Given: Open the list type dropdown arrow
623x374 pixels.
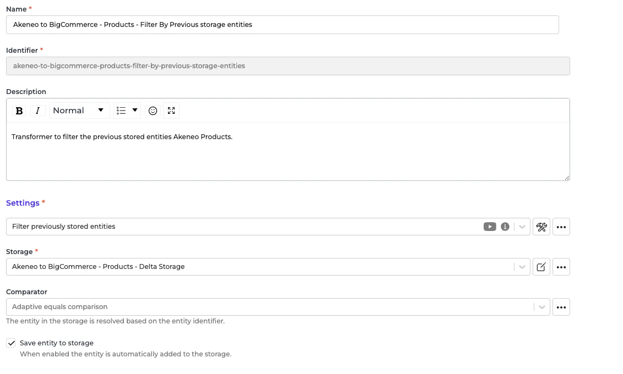Looking at the screenshot, I should coord(135,110).
